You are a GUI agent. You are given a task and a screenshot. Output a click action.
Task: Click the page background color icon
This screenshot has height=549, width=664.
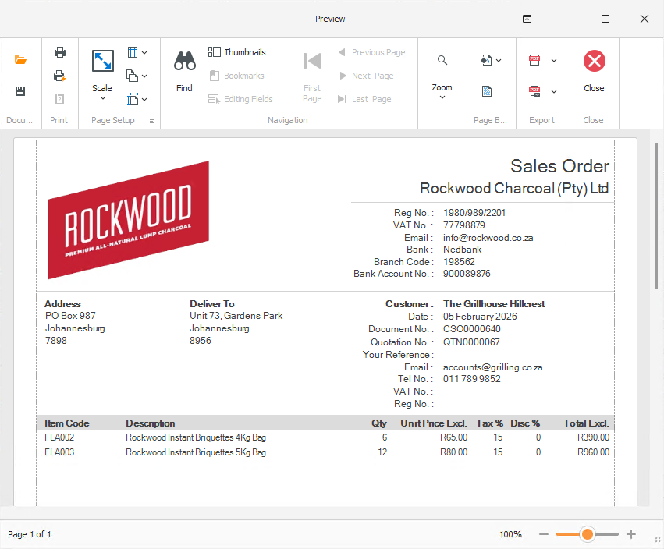pyautogui.click(x=487, y=60)
